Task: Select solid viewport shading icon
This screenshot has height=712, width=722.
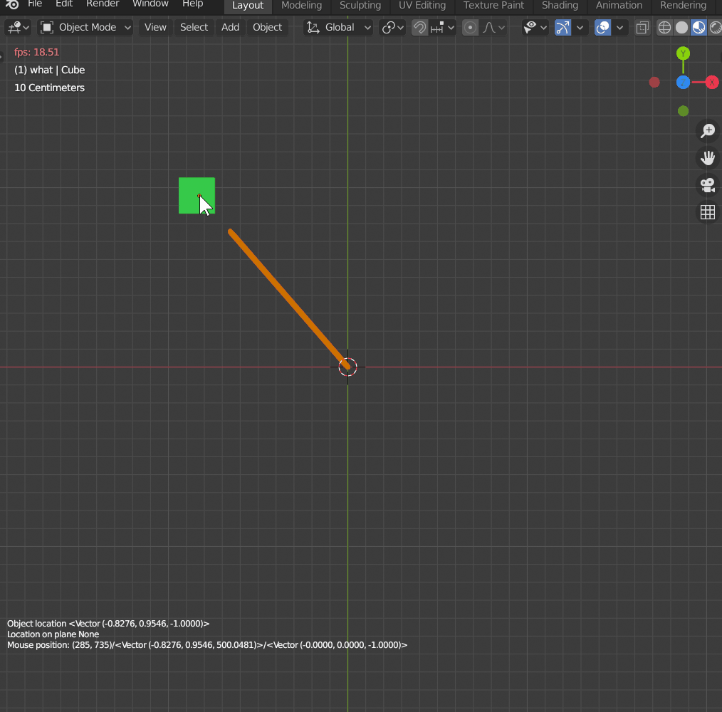Action: [x=681, y=28]
